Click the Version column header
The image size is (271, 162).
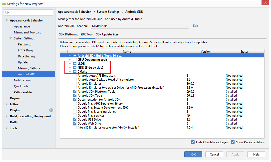[x=206, y=51]
